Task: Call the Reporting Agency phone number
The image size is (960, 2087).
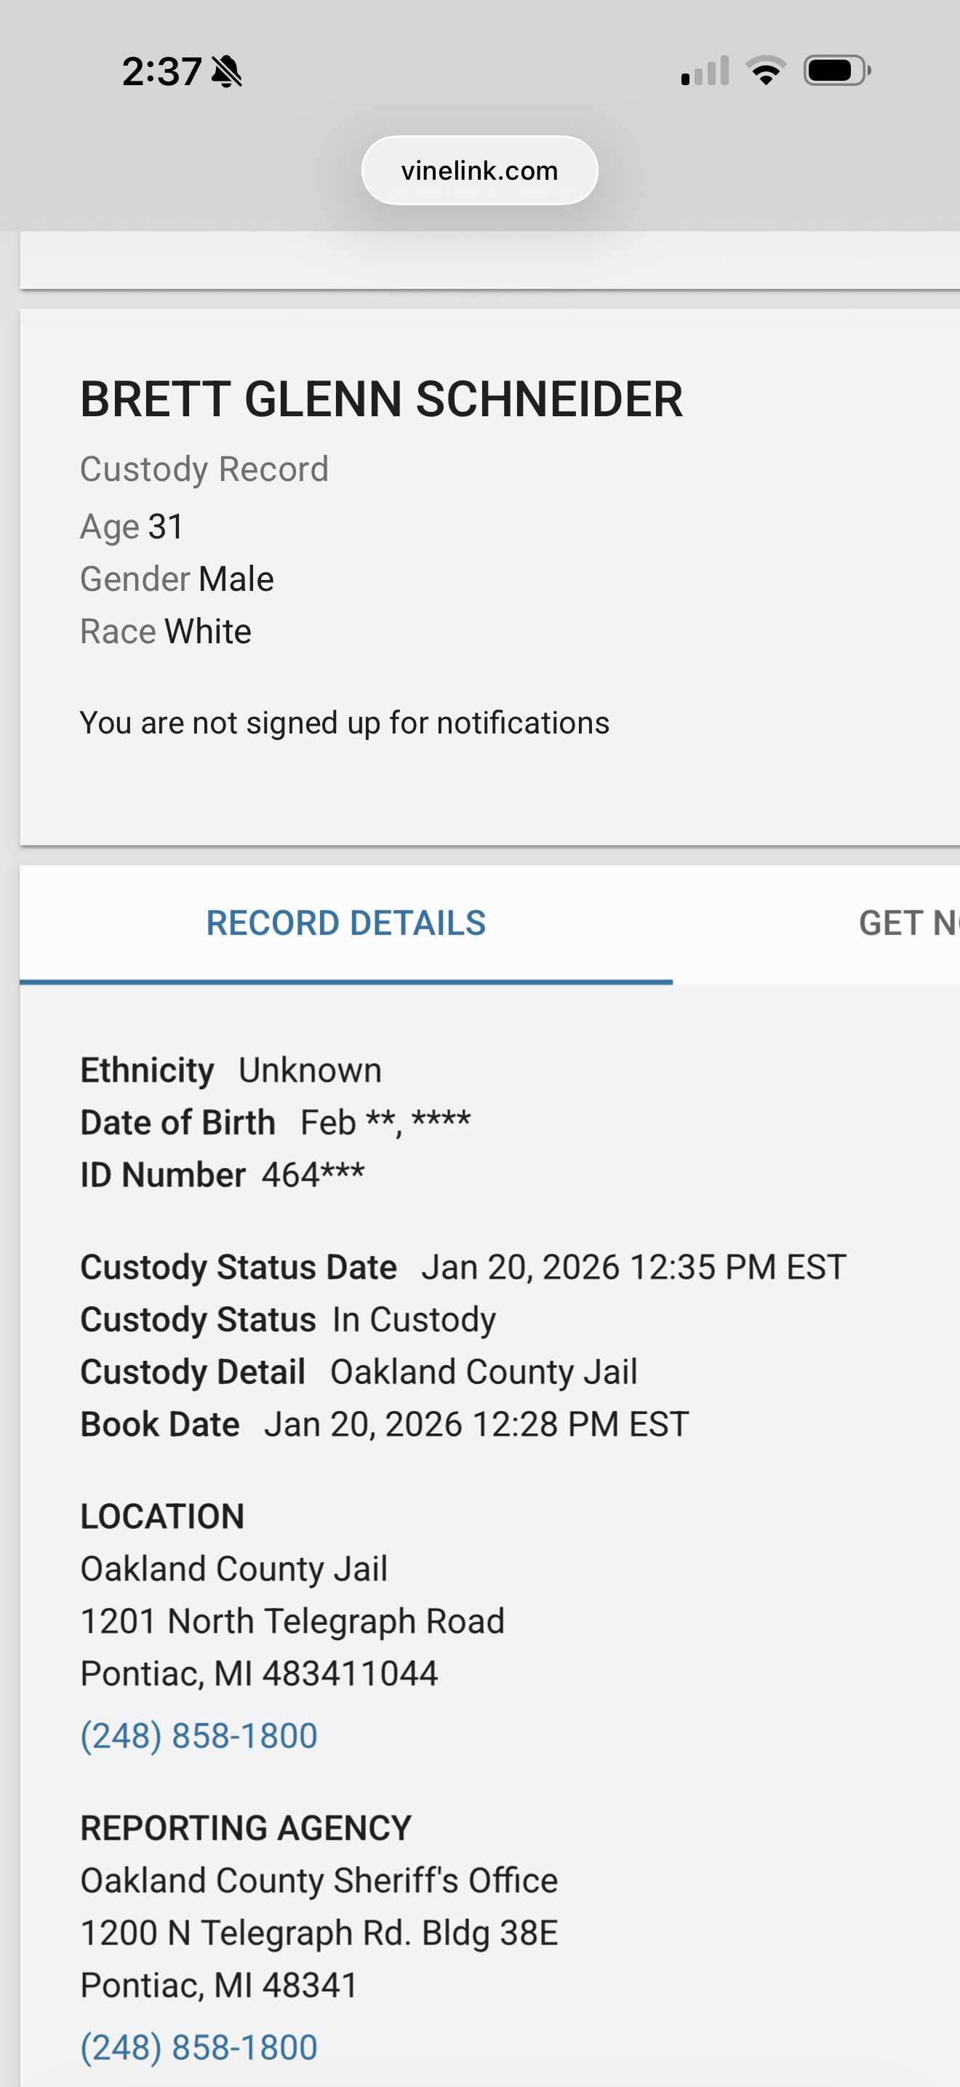Action: [199, 2047]
